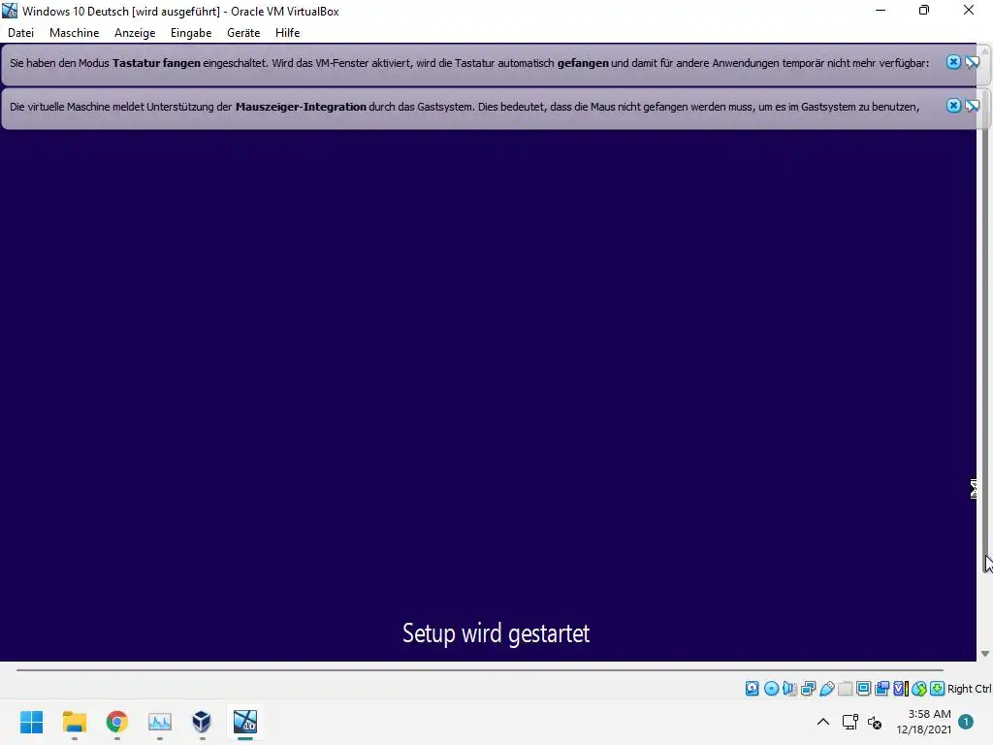Image resolution: width=993 pixels, height=745 pixels.
Task: Open the USB devices status icon
Action: [x=826, y=689]
